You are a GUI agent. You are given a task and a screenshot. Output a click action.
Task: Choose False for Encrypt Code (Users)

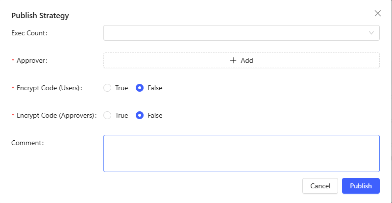pyautogui.click(x=140, y=88)
